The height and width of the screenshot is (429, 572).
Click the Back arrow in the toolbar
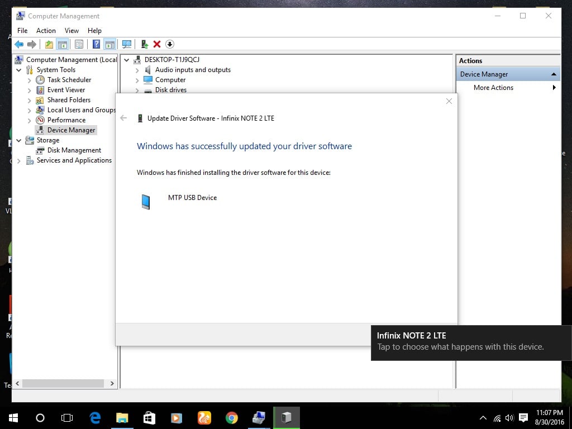(19, 45)
